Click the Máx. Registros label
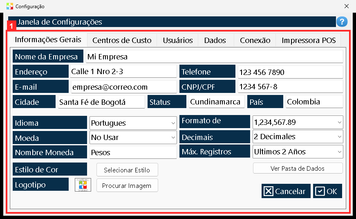 click(215, 151)
